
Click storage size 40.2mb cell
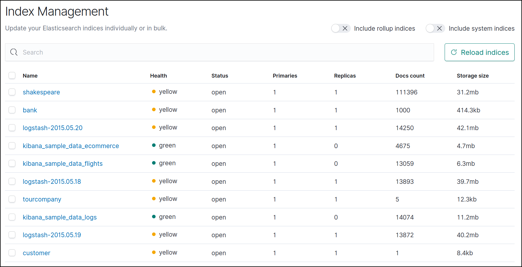point(468,235)
